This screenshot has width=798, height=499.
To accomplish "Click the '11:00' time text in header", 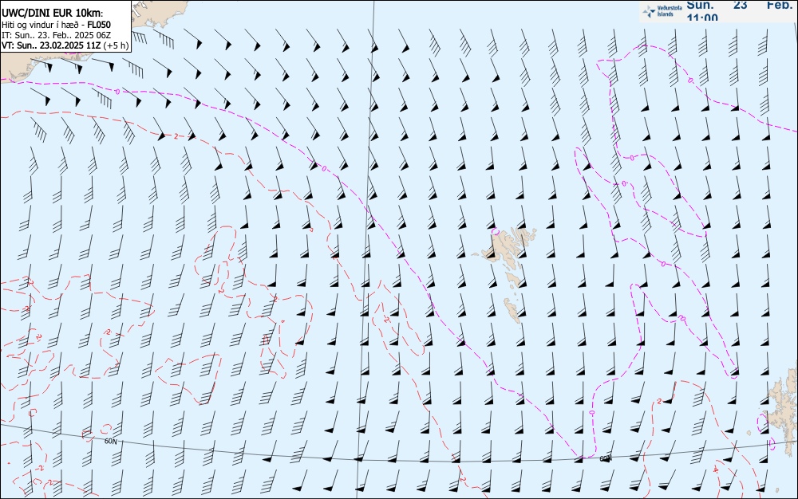I will click(x=702, y=18).
